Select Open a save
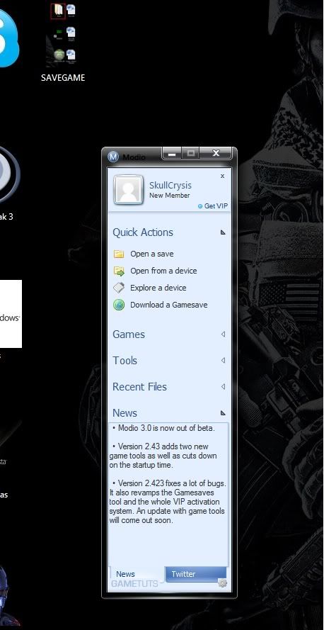Screen dimensions: 324x630 click(152, 254)
